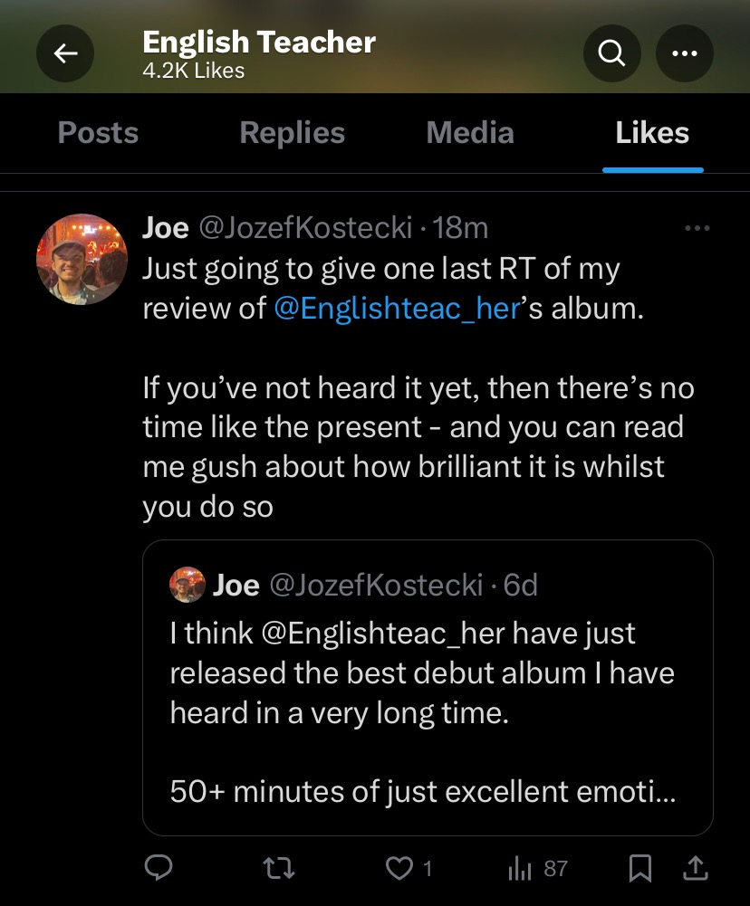Open profile three-dot options menu

coord(684,54)
